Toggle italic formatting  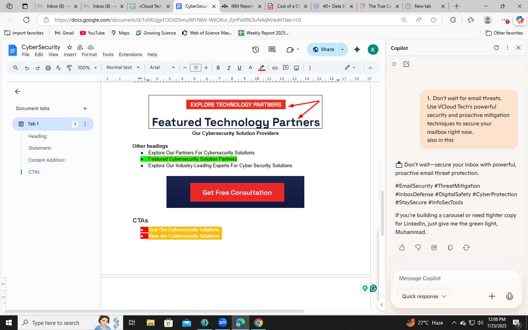pos(229,68)
